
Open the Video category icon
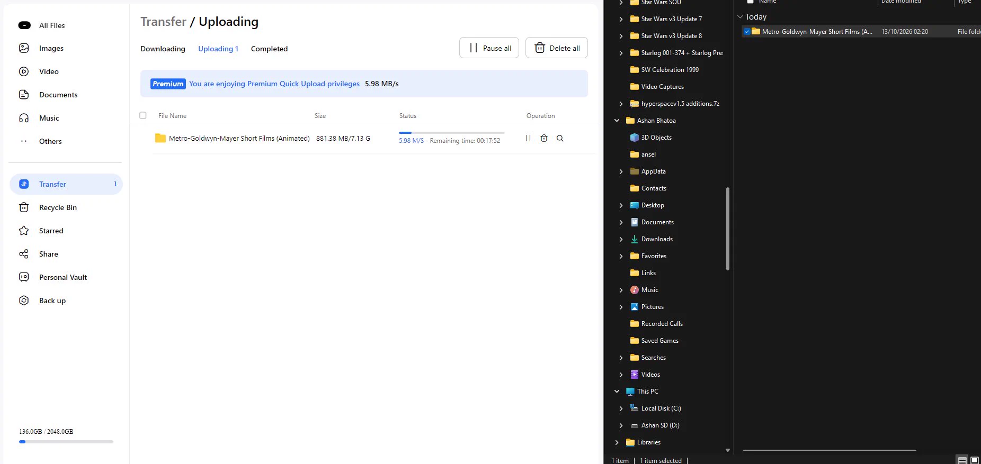pos(24,71)
